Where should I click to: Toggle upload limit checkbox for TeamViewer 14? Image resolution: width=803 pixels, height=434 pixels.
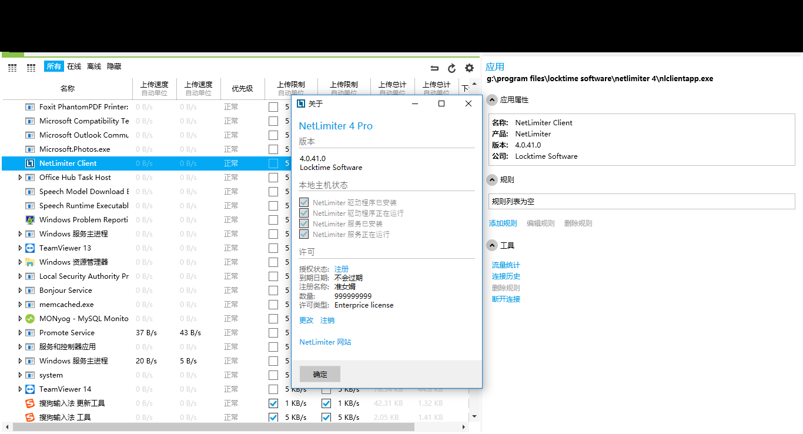tap(273, 389)
